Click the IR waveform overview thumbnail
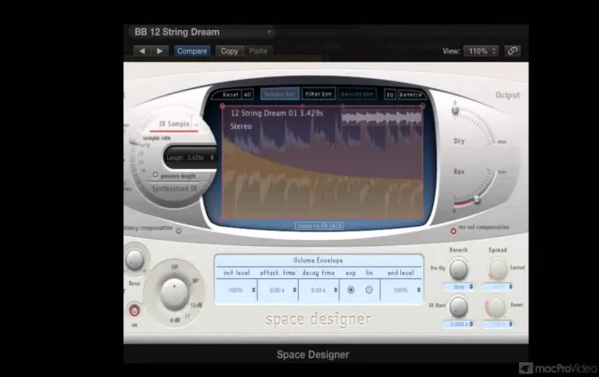This screenshot has height=377, width=599. [x=381, y=118]
